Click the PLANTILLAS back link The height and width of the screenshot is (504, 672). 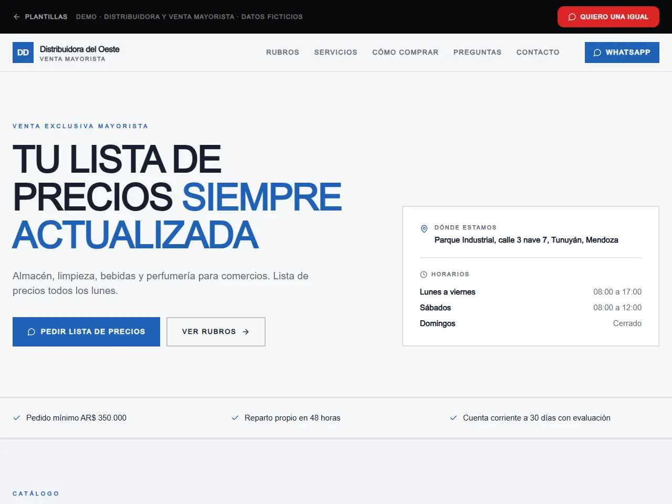tap(40, 17)
